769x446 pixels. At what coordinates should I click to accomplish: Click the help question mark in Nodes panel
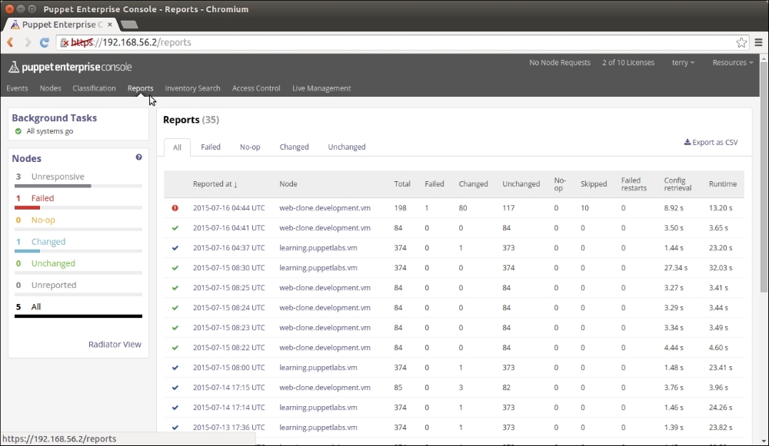(x=139, y=157)
